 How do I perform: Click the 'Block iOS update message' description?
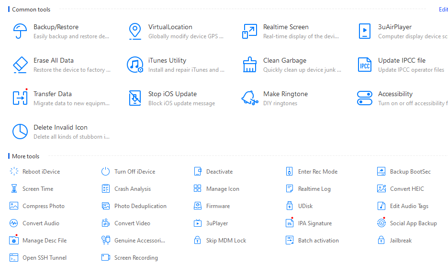(x=181, y=103)
